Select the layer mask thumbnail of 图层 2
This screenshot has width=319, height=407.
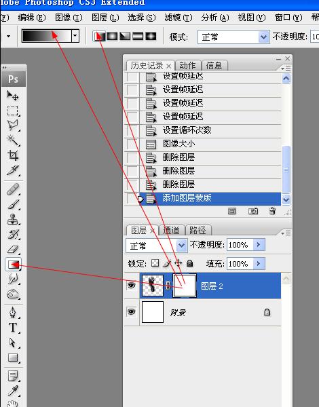pyautogui.click(x=185, y=286)
